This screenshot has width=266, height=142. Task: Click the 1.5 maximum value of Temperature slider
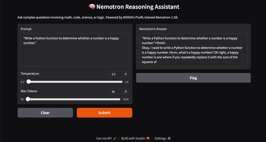127,82
